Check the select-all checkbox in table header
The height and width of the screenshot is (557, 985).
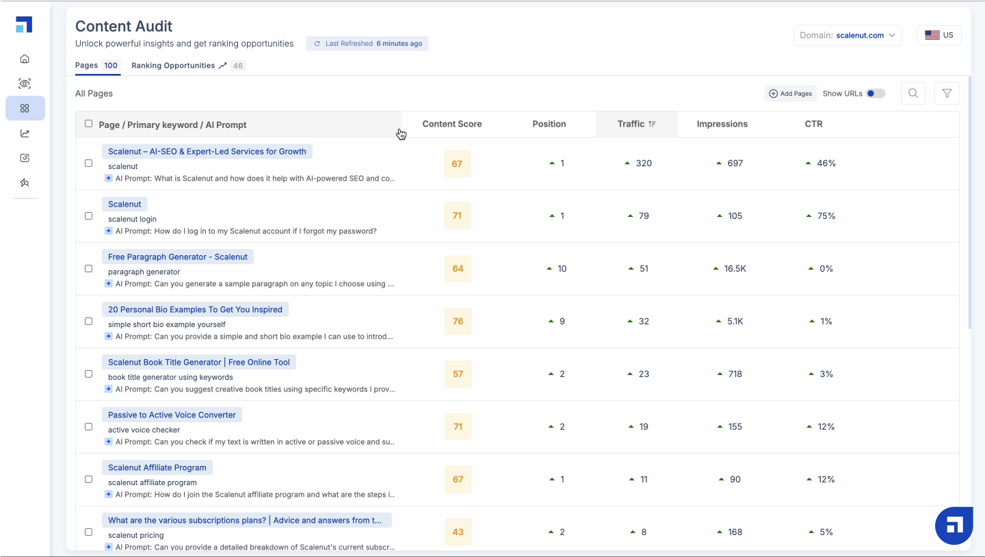[88, 124]
